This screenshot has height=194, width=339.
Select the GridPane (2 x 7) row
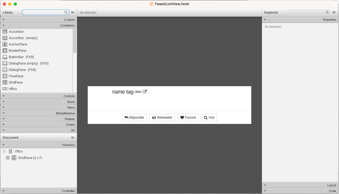tap(38, 158)
